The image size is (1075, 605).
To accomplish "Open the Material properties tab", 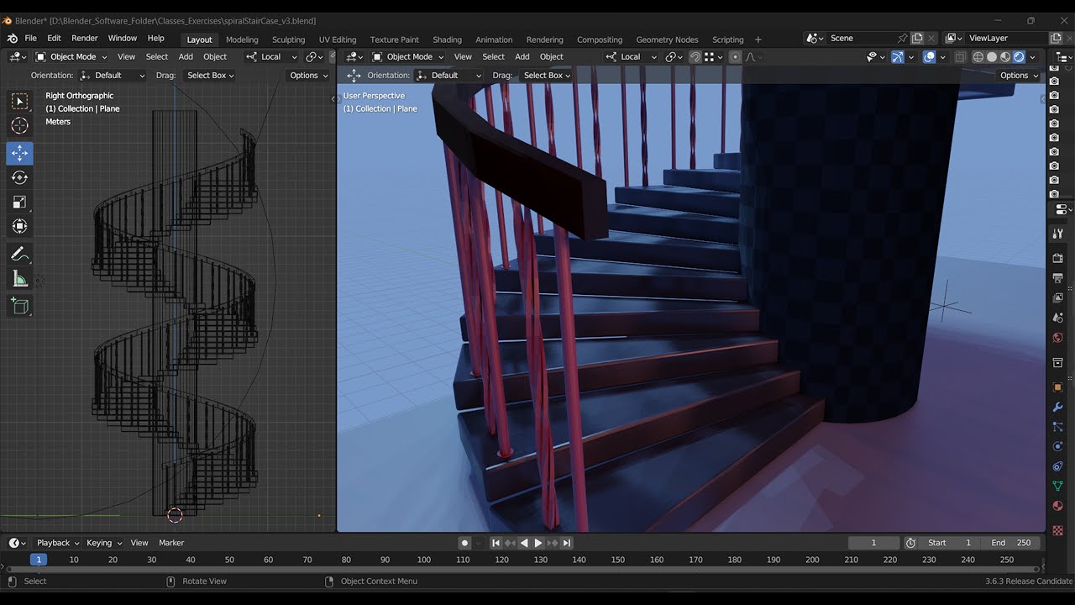I will 1058,507.
